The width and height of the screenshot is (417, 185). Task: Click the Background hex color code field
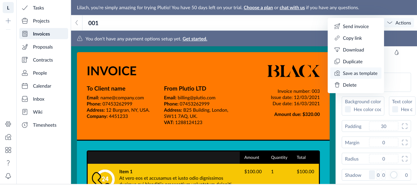(367, 110)
